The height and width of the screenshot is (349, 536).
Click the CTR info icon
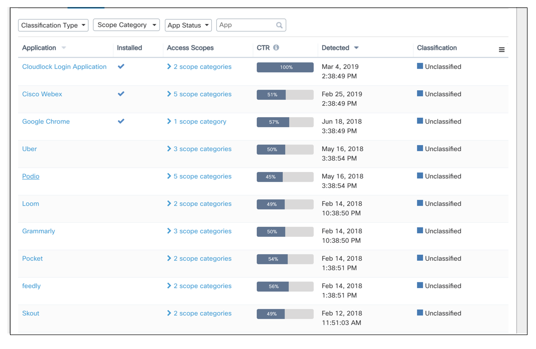pyautogui.click(x=276, y=47)
